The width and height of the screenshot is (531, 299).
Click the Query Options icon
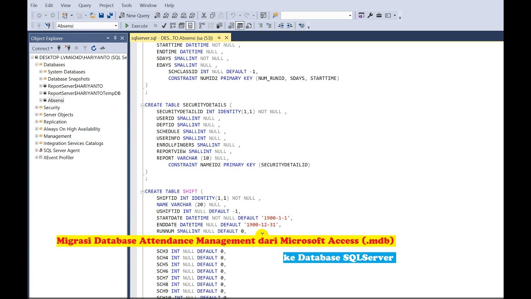click(x=181, y=26)
